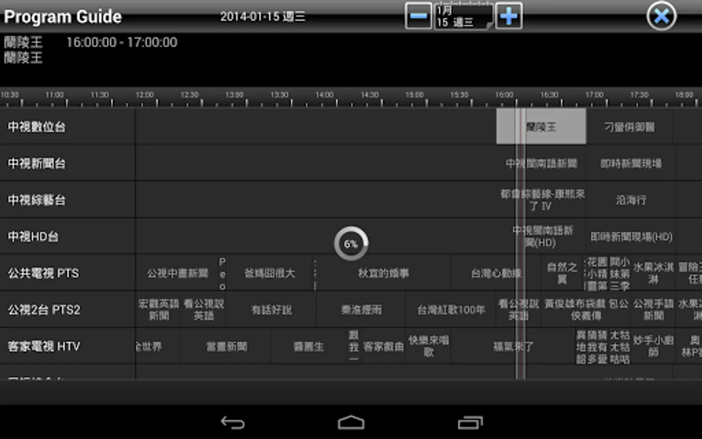Viewport: 702px width, 439px height.
Task: Tap the minus button to go to previous day
Action: point(418,16)
